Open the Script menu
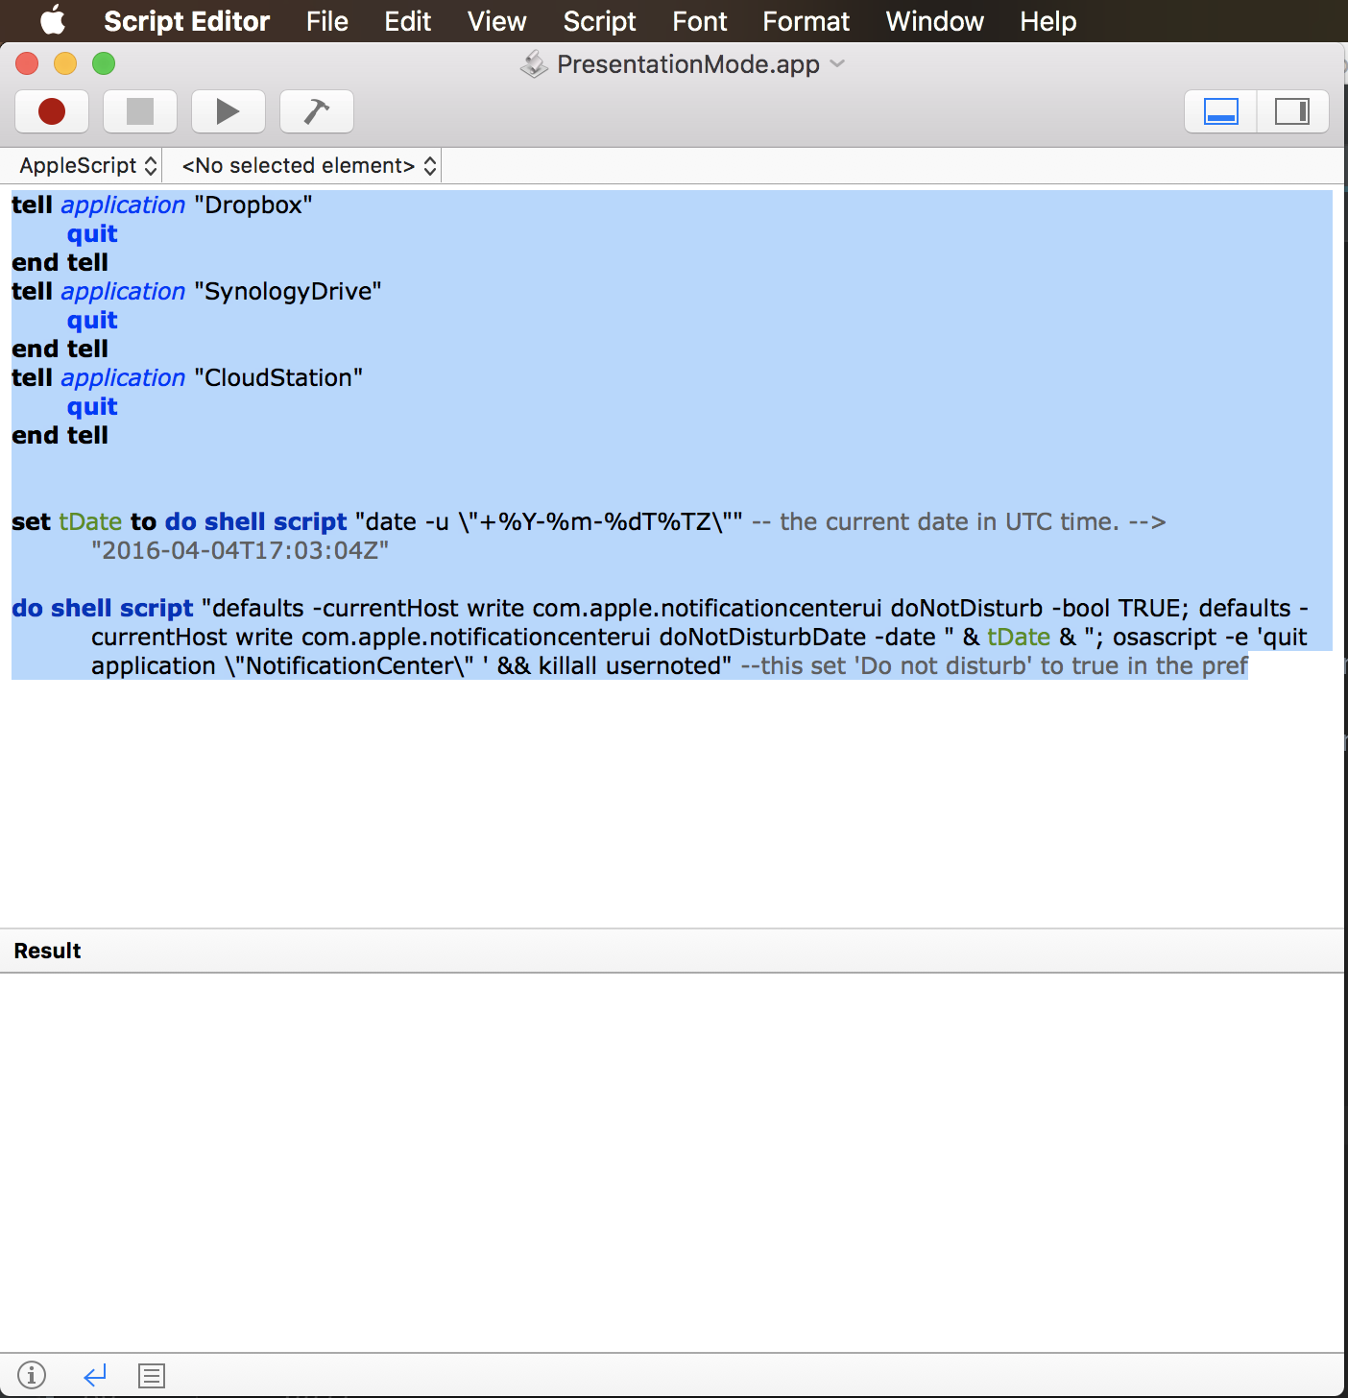The width and height of the screenshot is (1348, 1398). (x=600, y=21)
